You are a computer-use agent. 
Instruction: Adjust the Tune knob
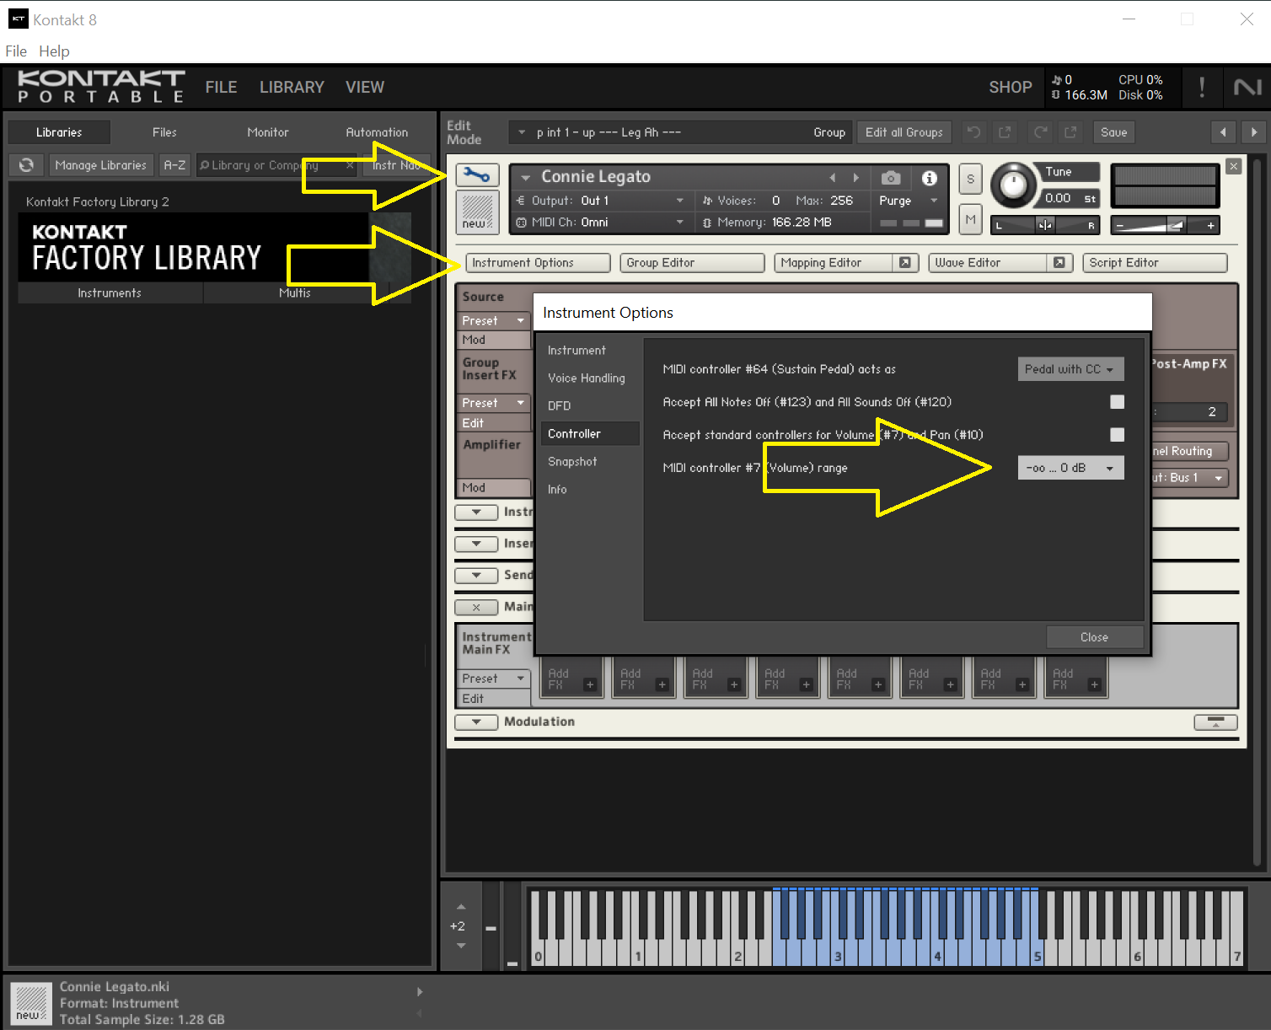pyautogui.click(x=1012, y=185)
